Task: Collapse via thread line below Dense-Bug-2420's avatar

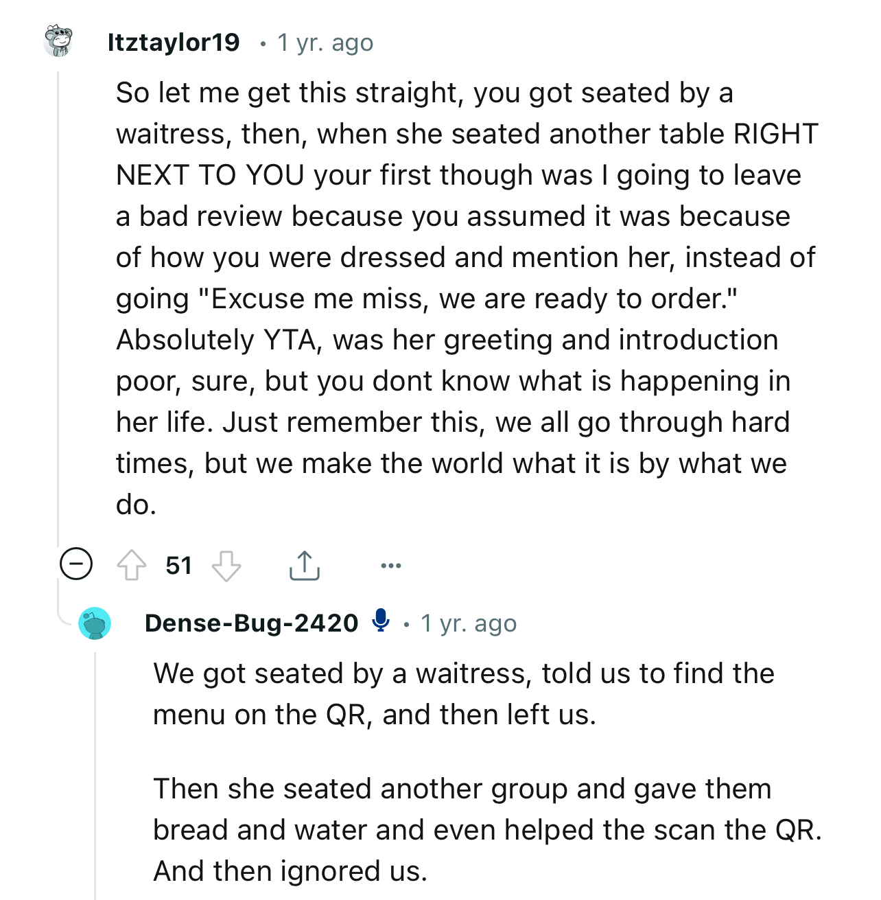Action: [95, 769]
